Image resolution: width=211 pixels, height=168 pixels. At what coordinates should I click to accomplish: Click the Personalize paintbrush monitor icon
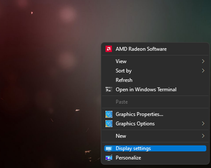[109, 158]
